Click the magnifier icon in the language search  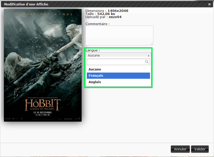click(x=147, y=62)
